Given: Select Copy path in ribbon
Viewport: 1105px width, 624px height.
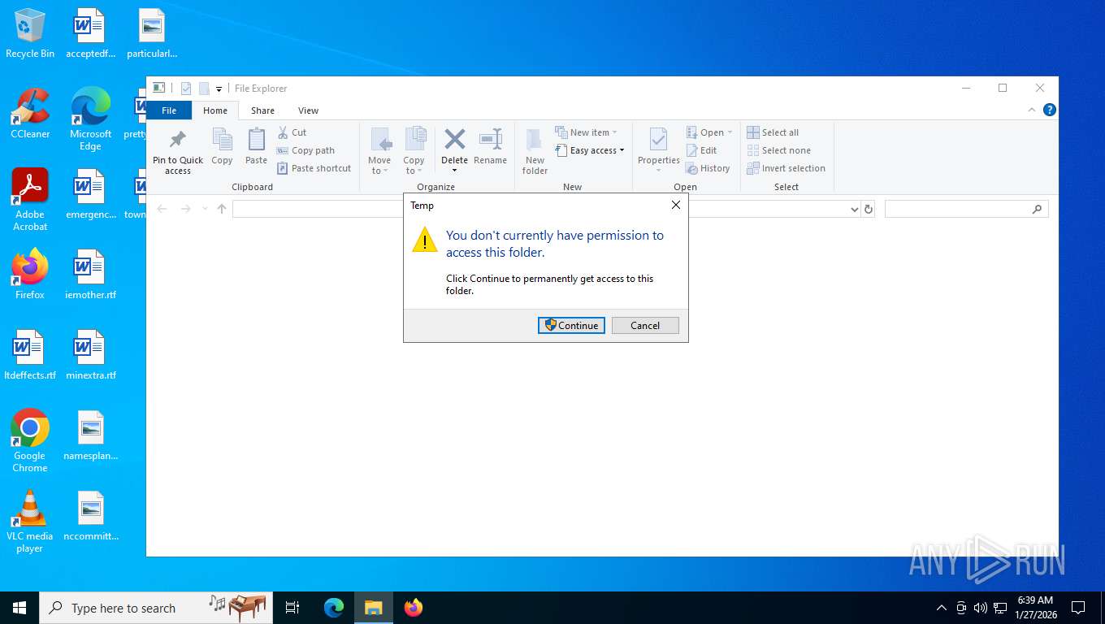Looking at the screenshot, I should tap(305, 150).
